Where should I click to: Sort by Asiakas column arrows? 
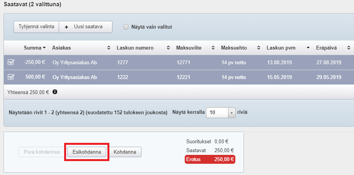click(x=109, y=48)
